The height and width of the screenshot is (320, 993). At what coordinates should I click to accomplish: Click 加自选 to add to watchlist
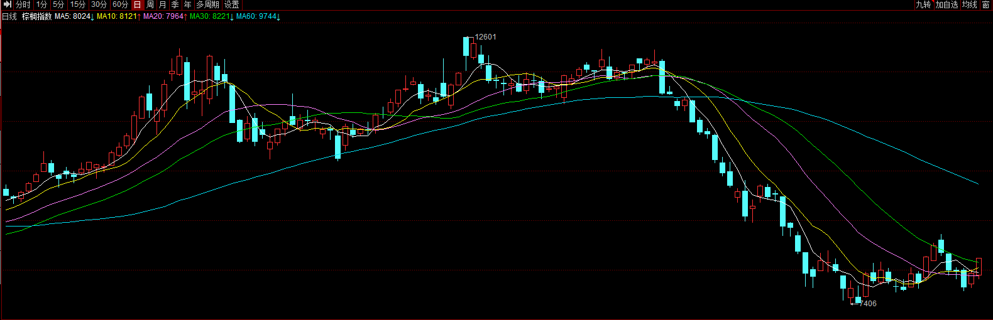click(946, 4)
